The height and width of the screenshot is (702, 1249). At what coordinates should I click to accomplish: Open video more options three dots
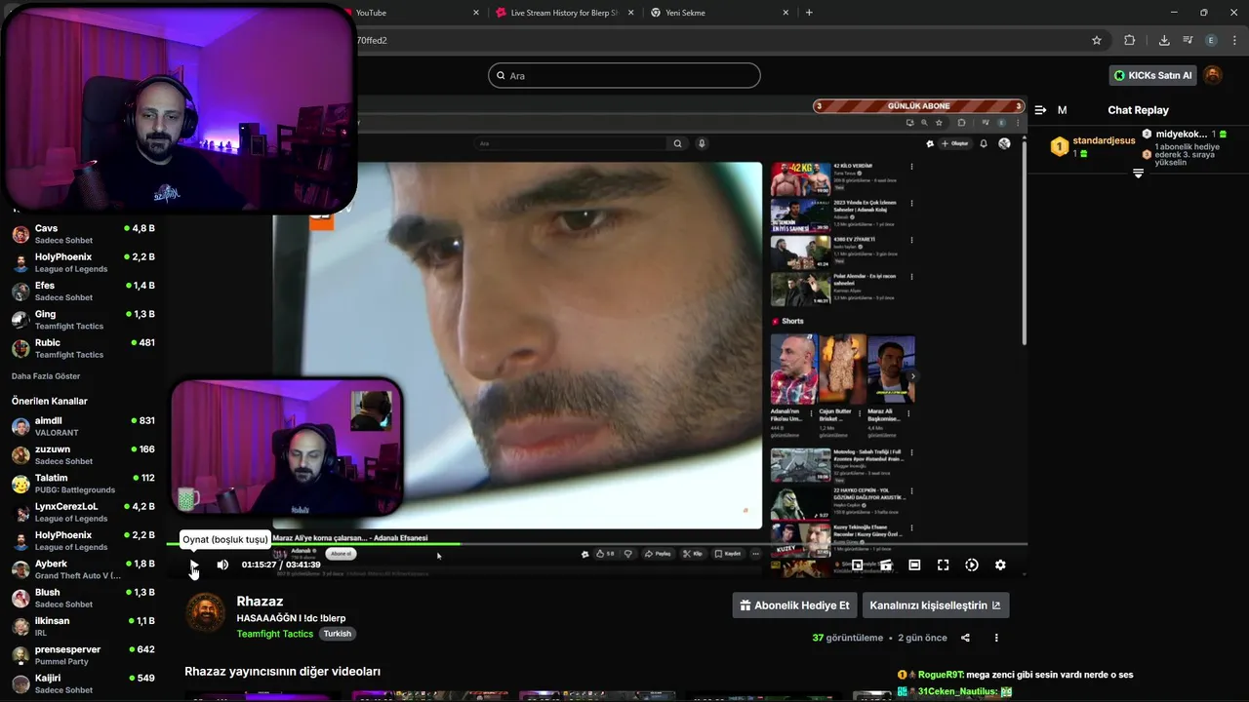(x=996, y=638)
